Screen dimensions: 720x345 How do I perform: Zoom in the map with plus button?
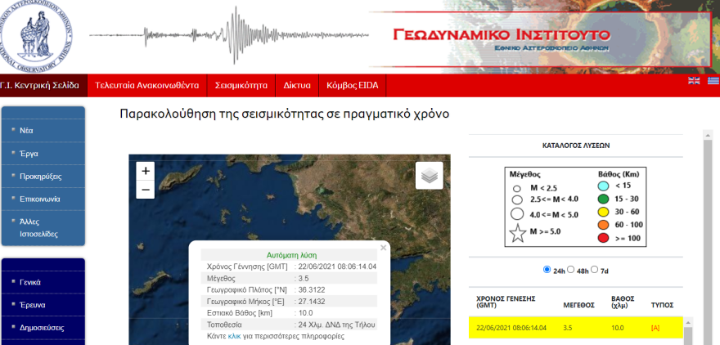(x=146, y=171)
